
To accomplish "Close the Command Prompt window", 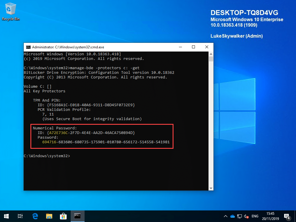I will [x=207, y=47].
